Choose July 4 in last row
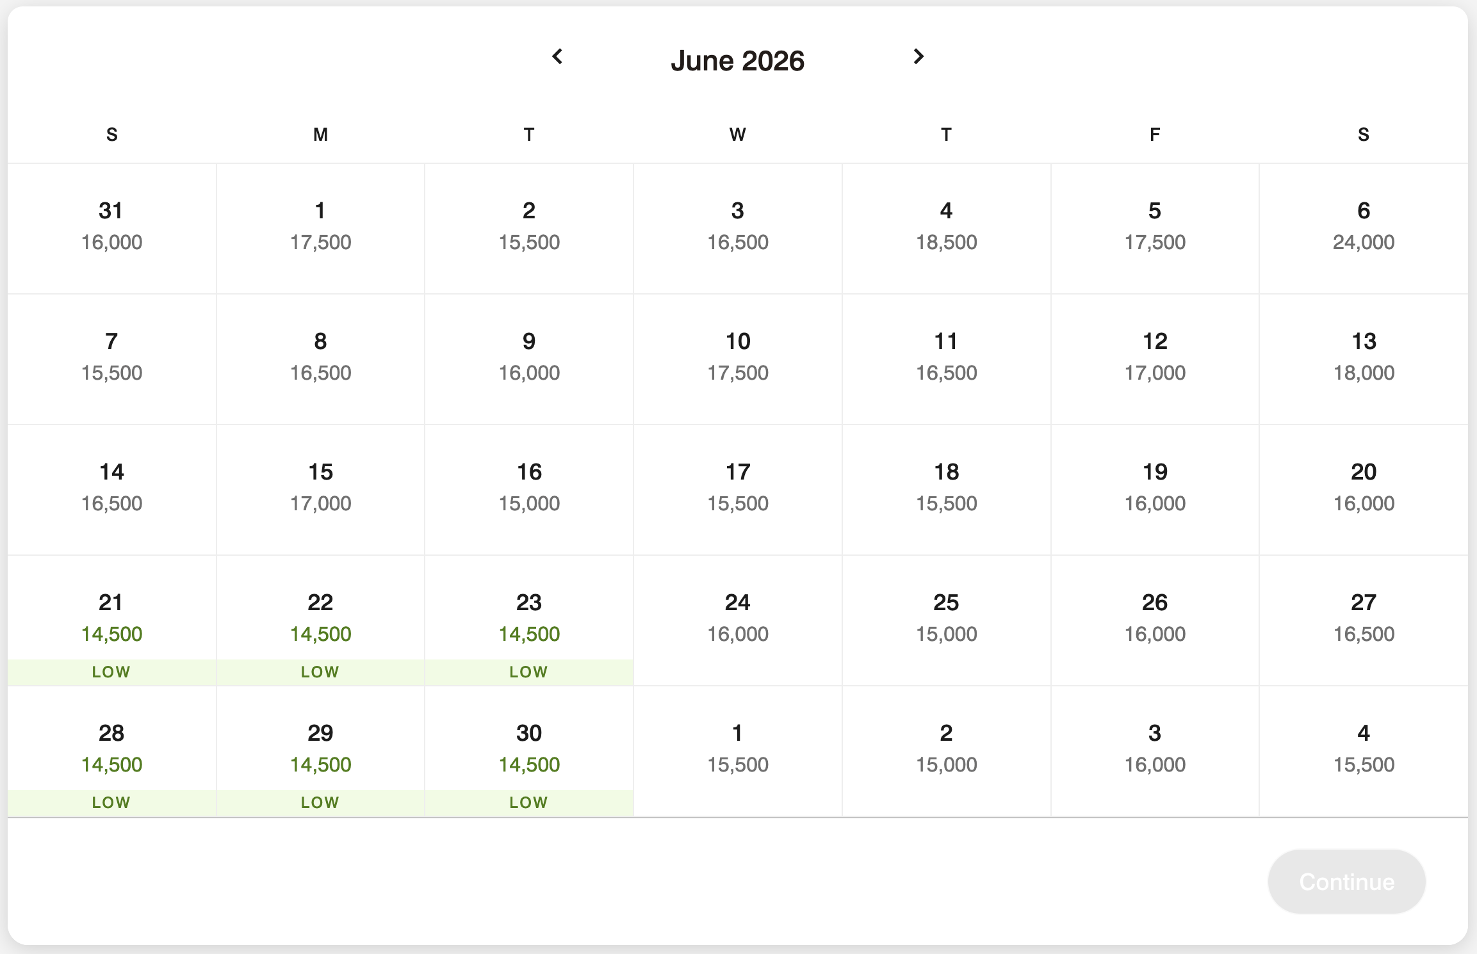Viewport: 1477px width, 954px height. [1363, 749]
